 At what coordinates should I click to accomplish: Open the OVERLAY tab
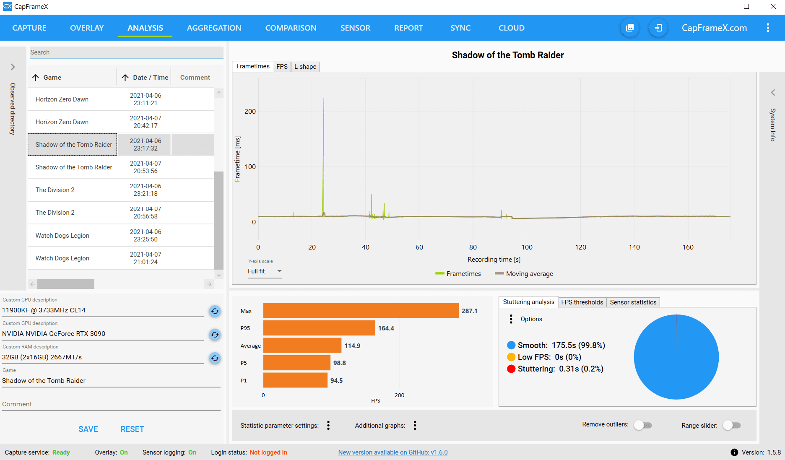(x=87, y=28)
